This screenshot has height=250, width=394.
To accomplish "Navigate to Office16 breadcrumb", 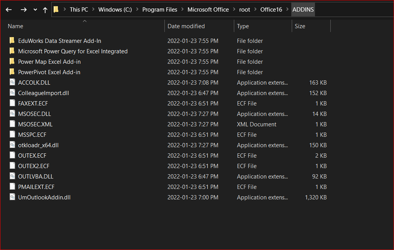I will coord(271,9).
